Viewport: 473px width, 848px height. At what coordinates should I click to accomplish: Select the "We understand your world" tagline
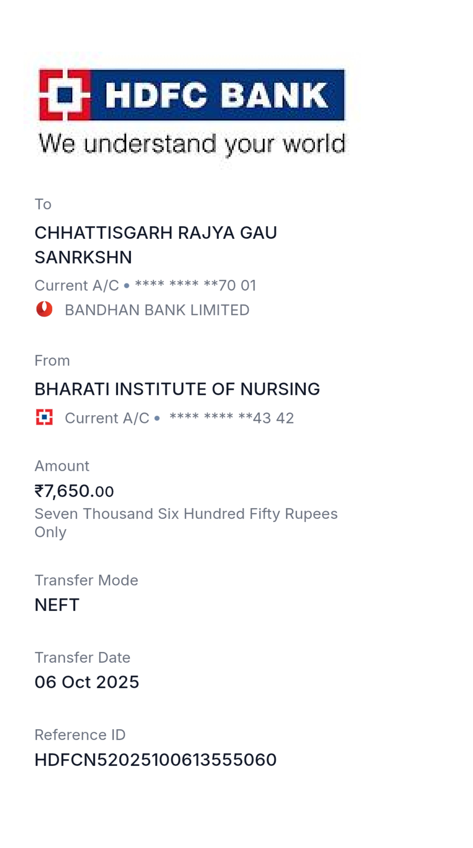(x=191, y=144)
